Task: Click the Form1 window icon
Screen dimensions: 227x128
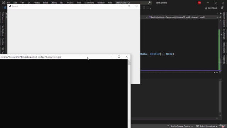Action: click(10, 6)
